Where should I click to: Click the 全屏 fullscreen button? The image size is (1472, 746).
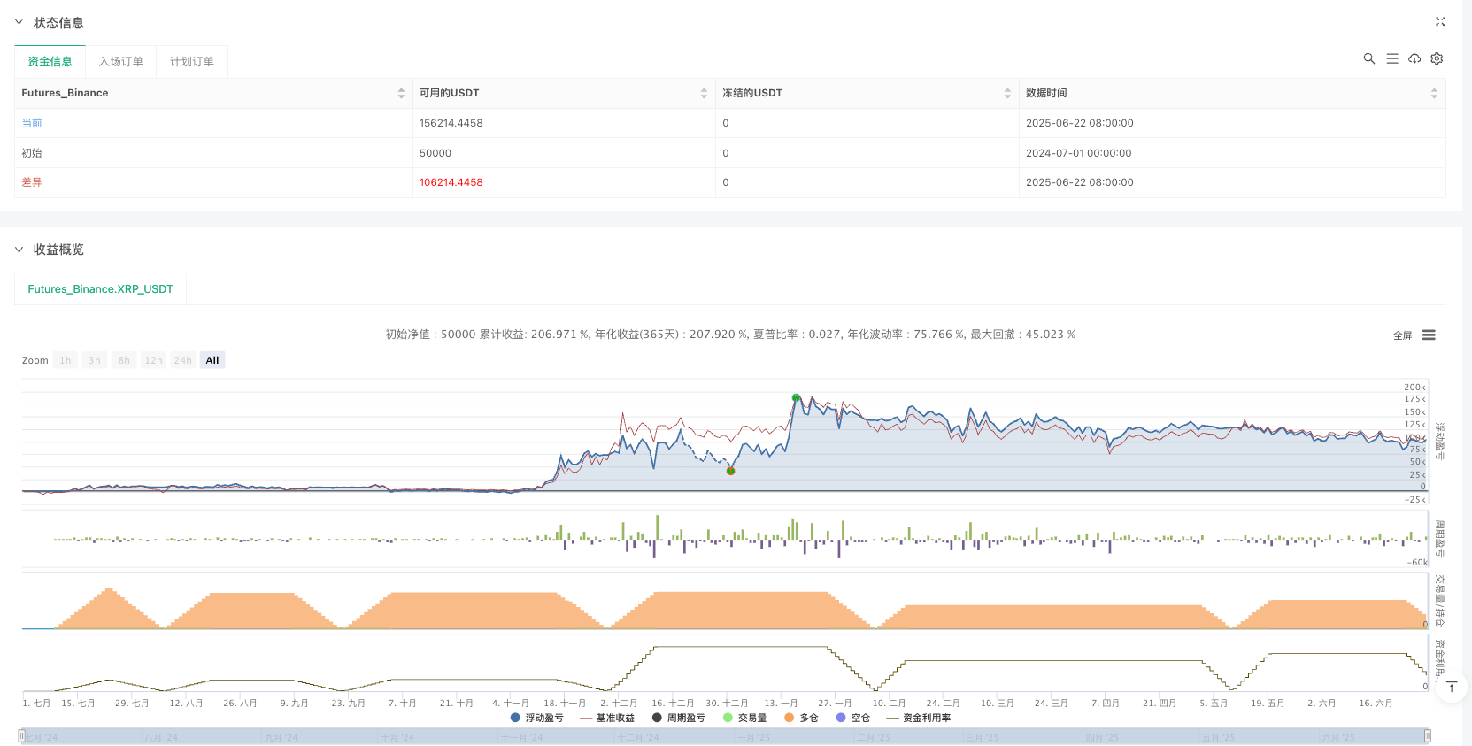tap(1402, 335)
